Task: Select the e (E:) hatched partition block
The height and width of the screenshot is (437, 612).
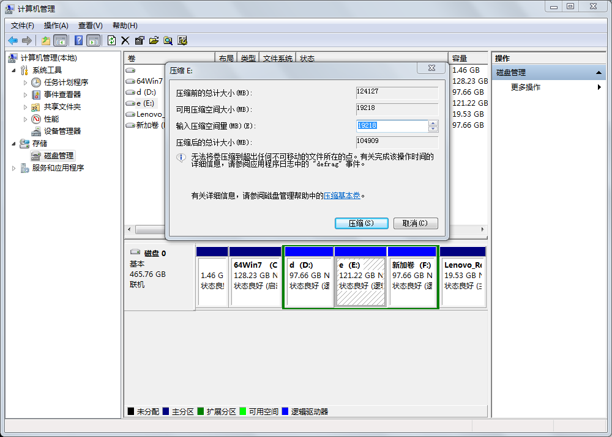Action: pyautogui.click(x=360, y=277)
